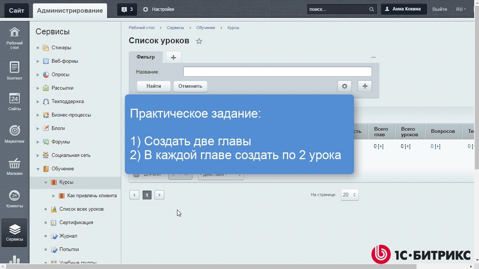Open the Сервисы sidebar section
Viewport: 479px width, 269px height.
(x=15, y=233)
